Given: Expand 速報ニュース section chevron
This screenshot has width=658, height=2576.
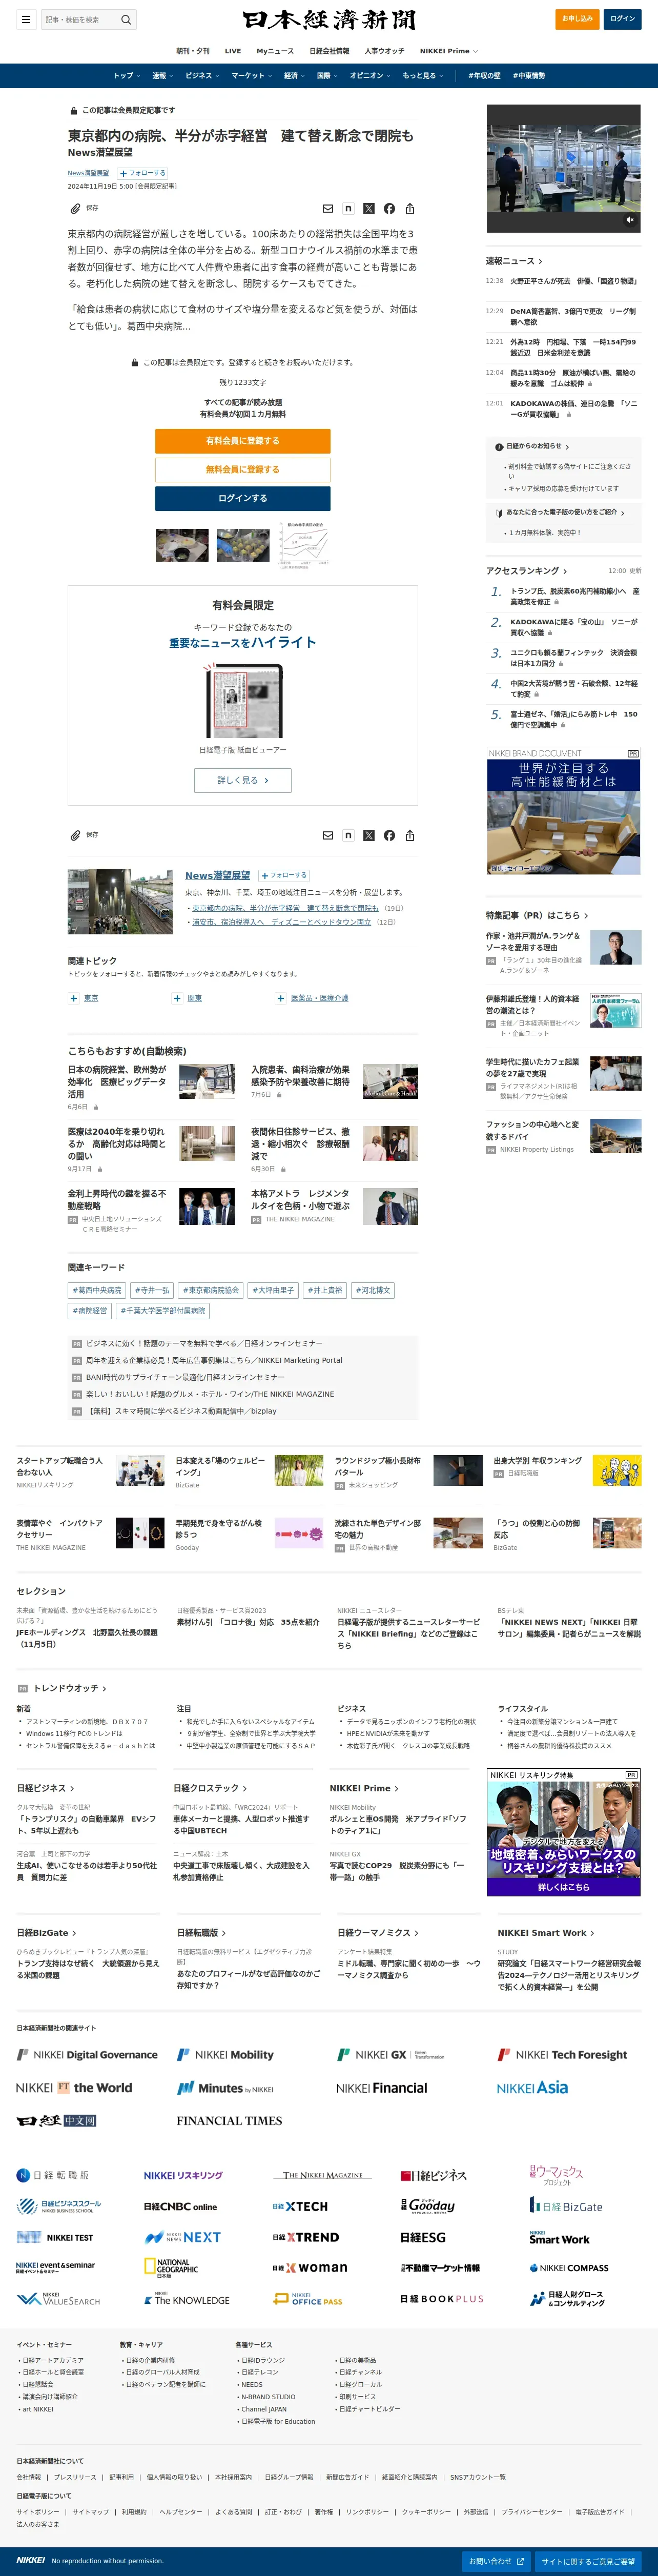Looking at the screenshot, I should 541,261.
